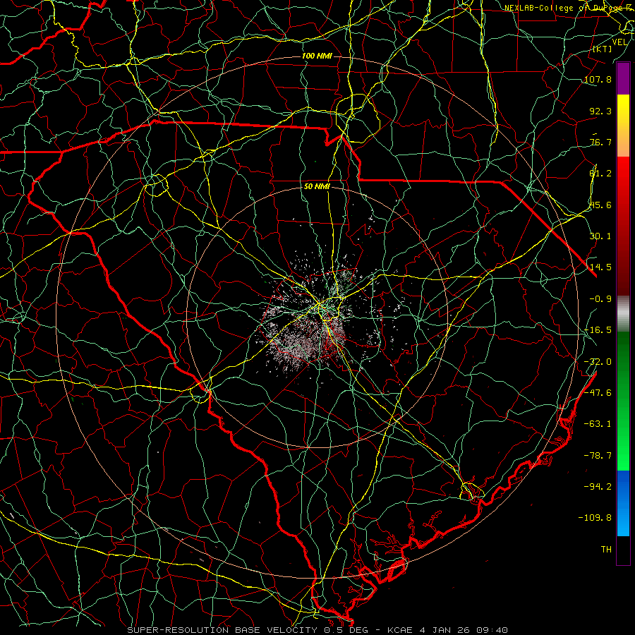Select the 30.1 legend value
Image resolution: width=635 pixels, height=635 pixels.
pyautogui.click(x=600, y=236)
